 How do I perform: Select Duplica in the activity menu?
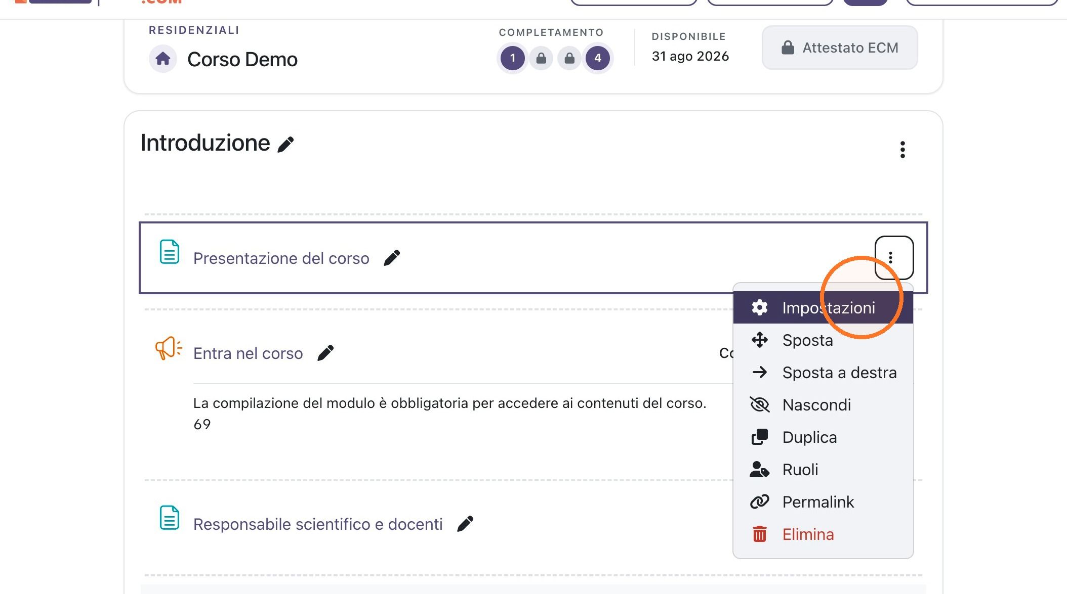[x=823, y=437]
